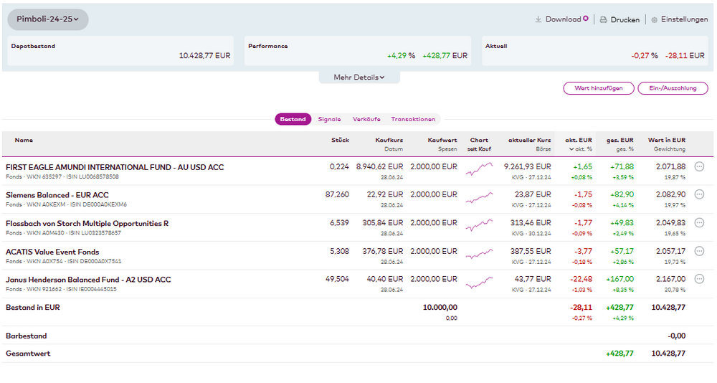This screenshot has width=717, height=383.
Task: Open Einstellungen gear icon
Action: 654,20
